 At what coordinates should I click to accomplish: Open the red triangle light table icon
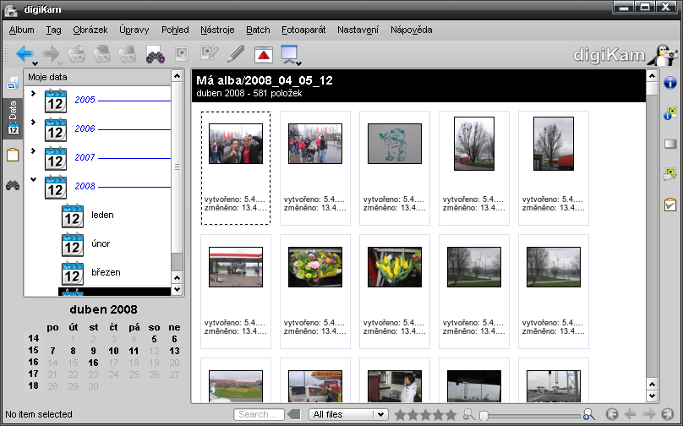pos(264,55)
